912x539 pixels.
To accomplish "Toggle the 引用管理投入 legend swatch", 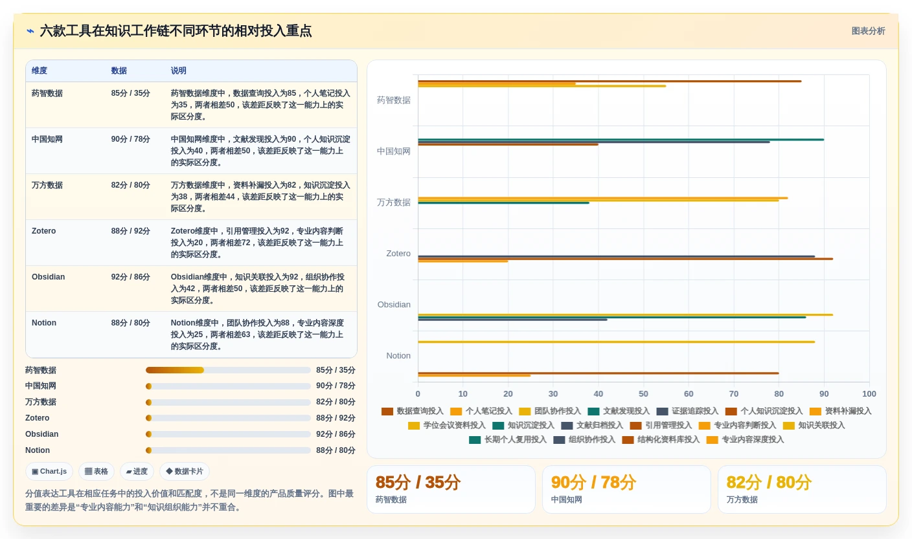I will point(635,426).
